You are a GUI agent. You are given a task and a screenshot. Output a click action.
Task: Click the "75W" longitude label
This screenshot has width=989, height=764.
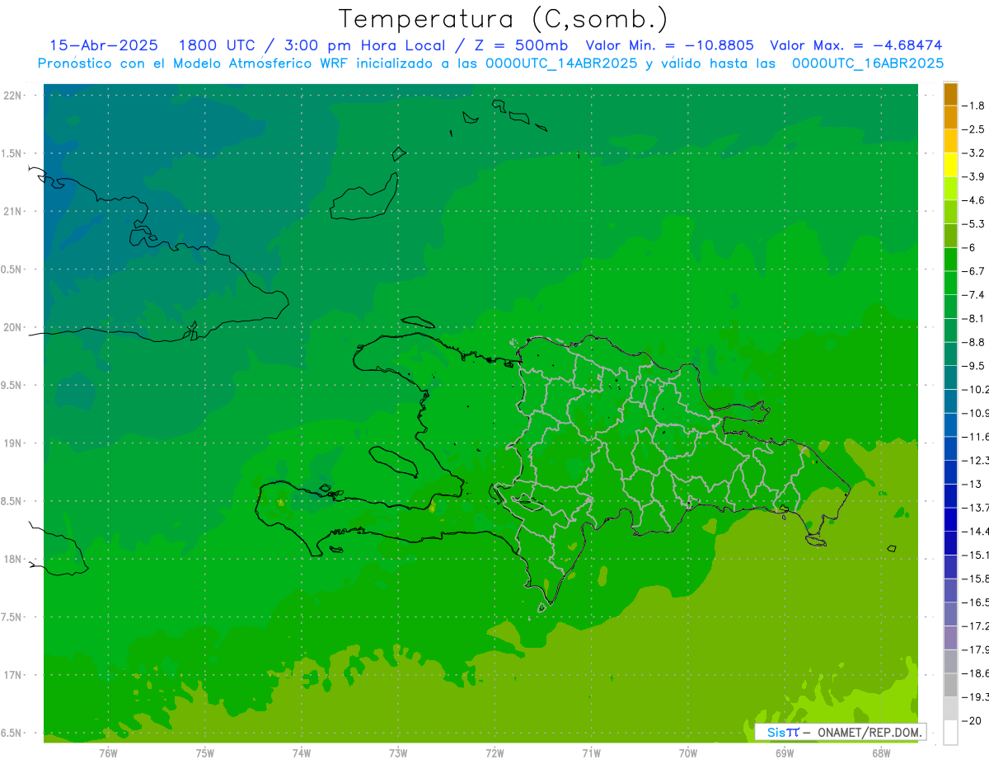pos(204,752)
